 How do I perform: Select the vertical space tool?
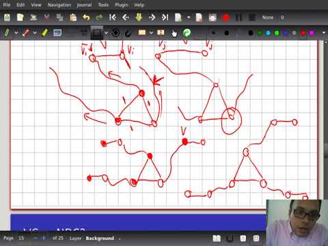(x=161, y=33)
